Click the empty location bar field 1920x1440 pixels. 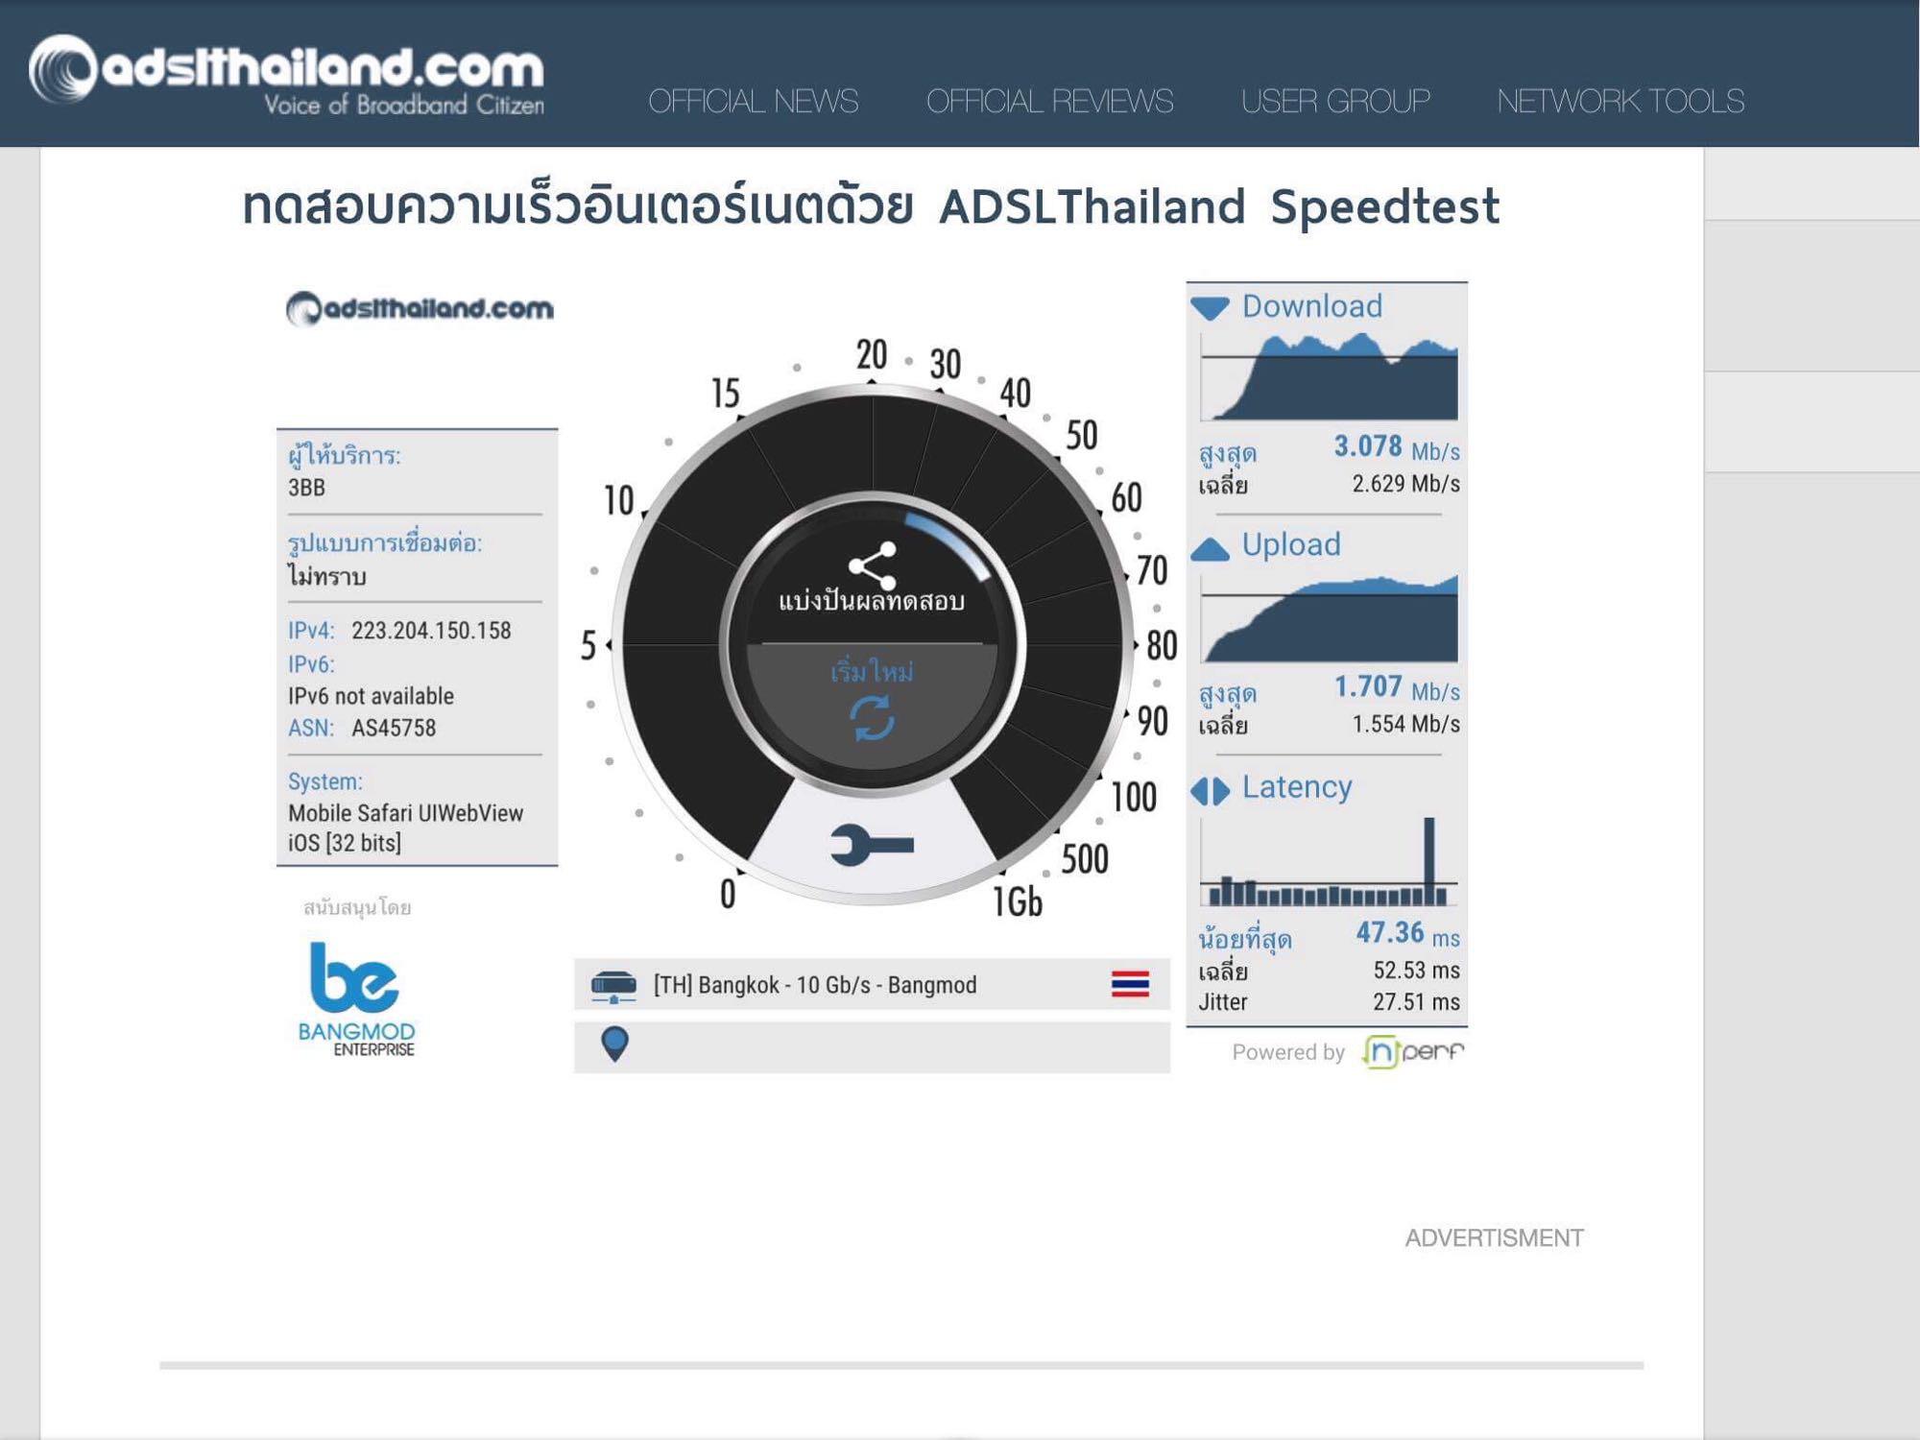(872, 1046)
